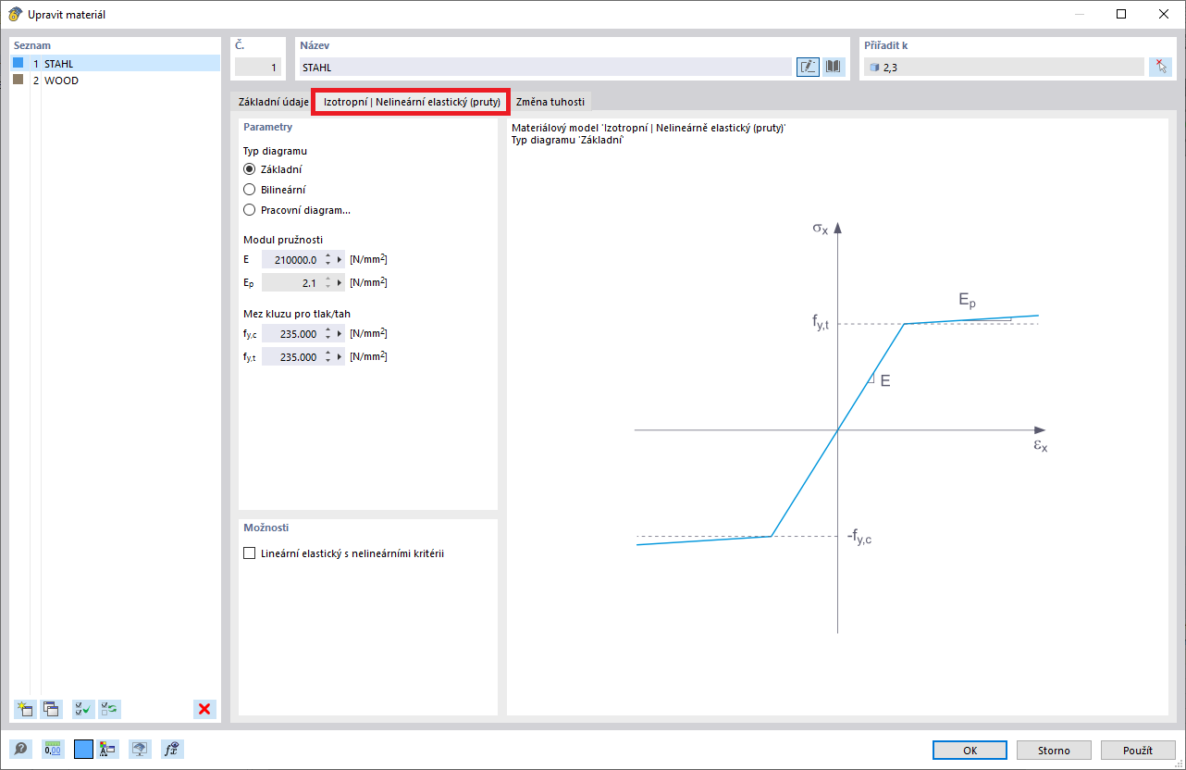Invert the material selection
The width and height of the screenshot is (1186, 770).
click(x=110, y=709)
